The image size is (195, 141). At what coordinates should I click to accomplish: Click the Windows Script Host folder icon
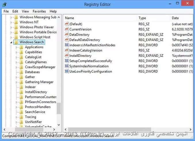16,37
